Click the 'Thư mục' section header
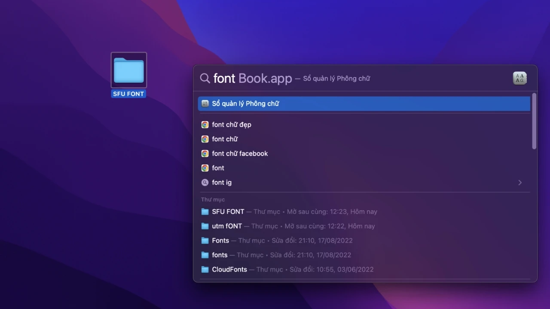The width and height of the screenshot is (550, 309). [213, 200]
